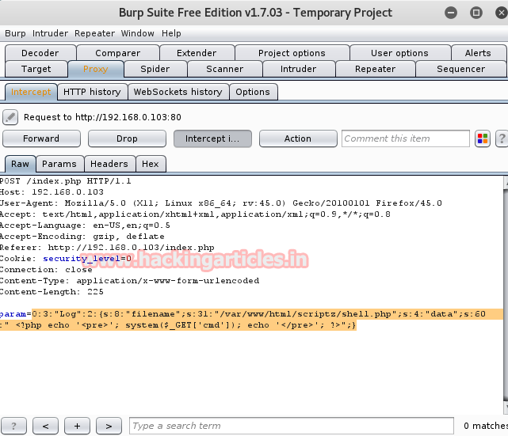Switch to the Scanner tab

[225, 69]
